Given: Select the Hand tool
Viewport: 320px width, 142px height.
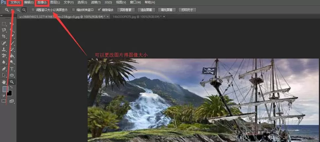Looking at the screenshot, I should (x=4, y=82).
